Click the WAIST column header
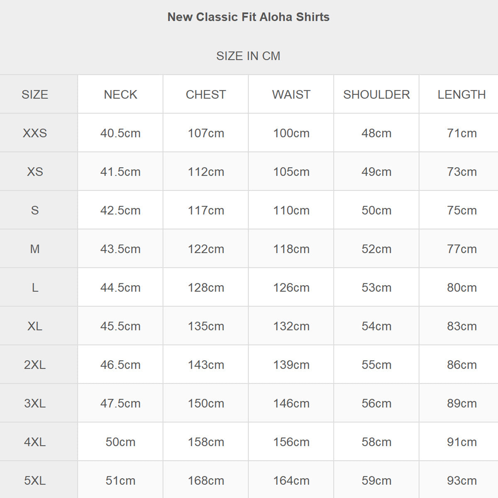Screen dimensions: 498x498 point(291,95)
